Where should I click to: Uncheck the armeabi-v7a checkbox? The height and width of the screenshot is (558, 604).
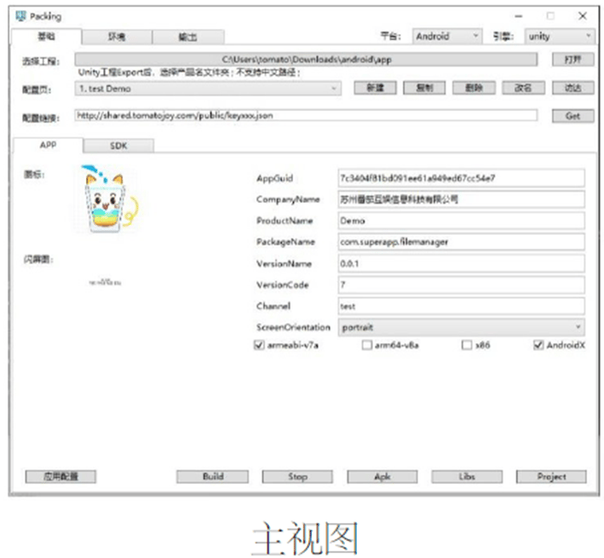click(259, 346)
